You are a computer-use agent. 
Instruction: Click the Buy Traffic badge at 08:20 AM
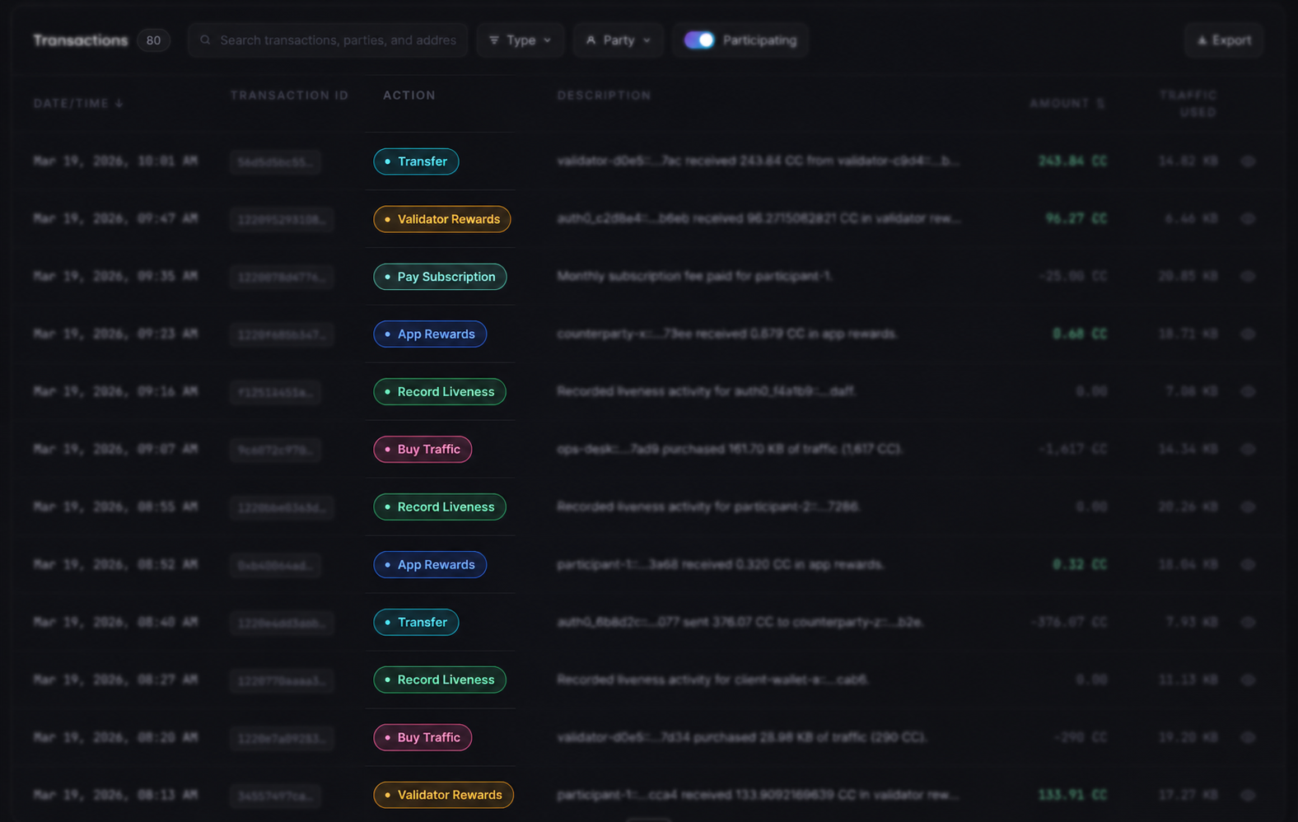(423, 738)
